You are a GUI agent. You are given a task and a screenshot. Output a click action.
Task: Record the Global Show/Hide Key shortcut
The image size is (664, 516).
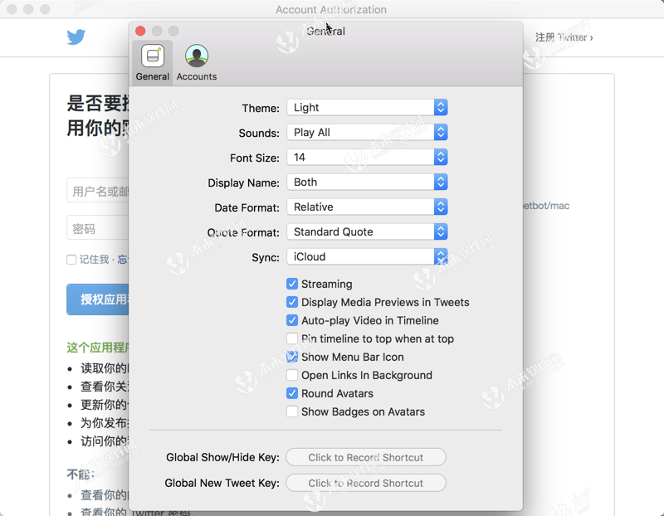coord(366,457)
